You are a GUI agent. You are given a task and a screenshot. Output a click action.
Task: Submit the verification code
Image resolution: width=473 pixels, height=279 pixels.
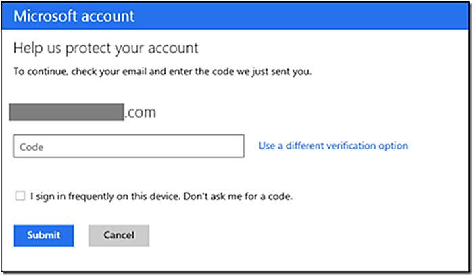[43, 235]
